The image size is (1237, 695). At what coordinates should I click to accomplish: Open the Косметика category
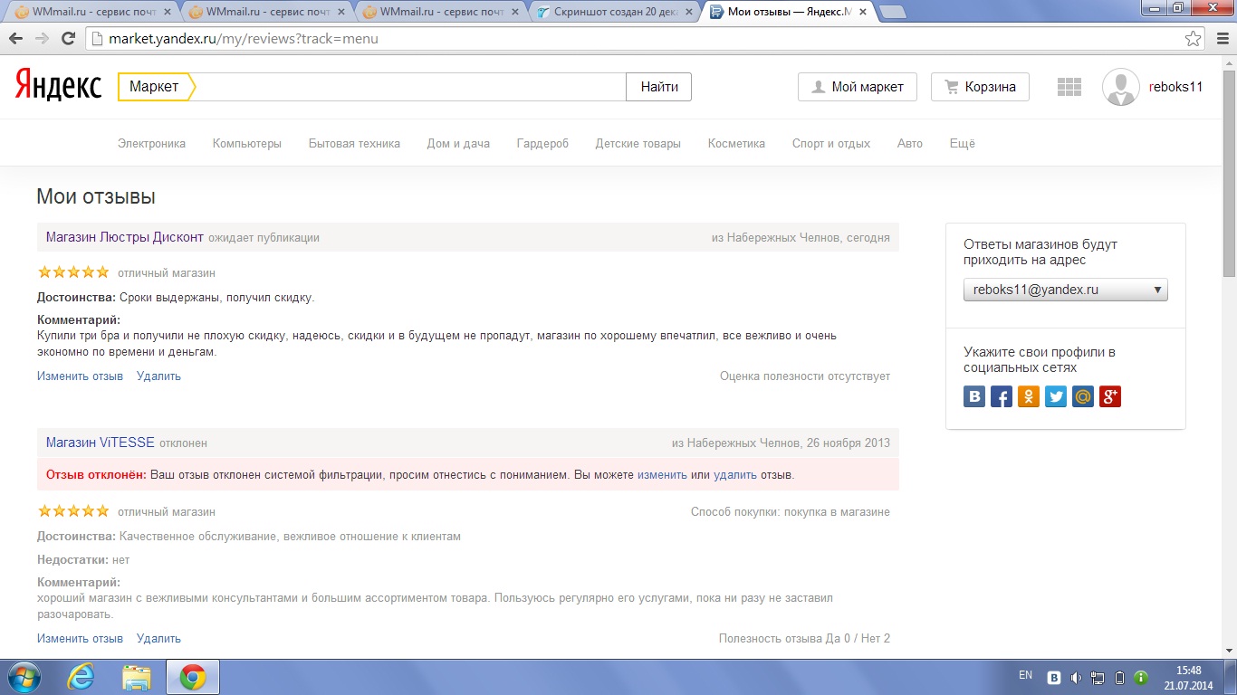tap(736, 143)
